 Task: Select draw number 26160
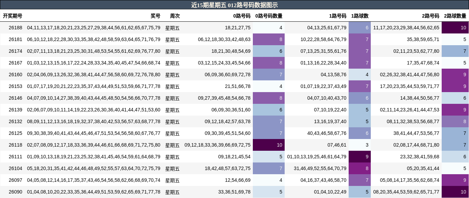coord(16,75)
